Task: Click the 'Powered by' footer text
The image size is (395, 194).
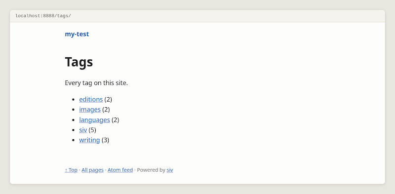Action: point(151,170)
